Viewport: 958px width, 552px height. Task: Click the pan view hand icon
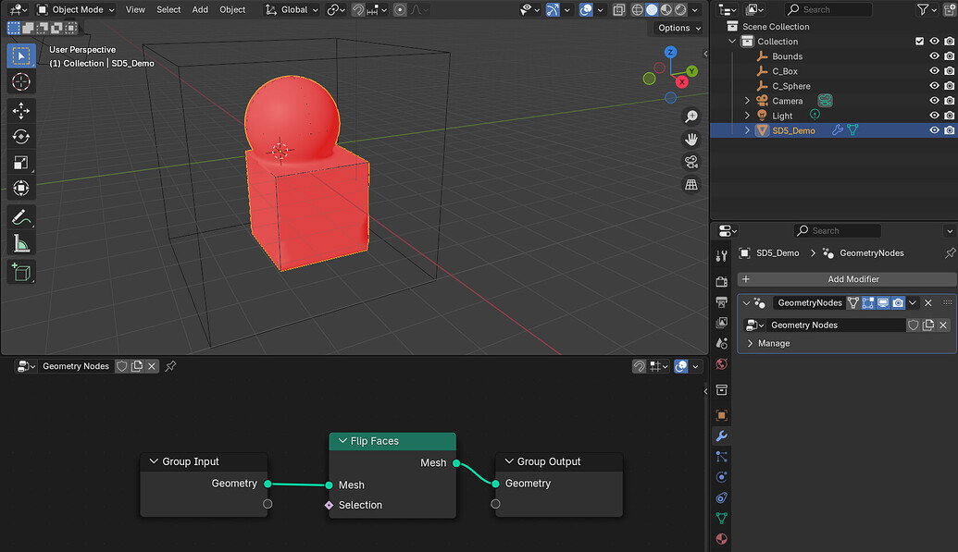[691, 140]
